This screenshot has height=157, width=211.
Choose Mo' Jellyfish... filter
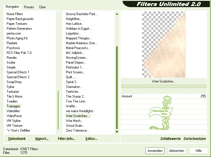point(75,53)
